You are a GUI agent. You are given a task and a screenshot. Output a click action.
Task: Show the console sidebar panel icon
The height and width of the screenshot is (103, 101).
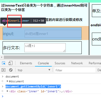[x=3, y=70]
